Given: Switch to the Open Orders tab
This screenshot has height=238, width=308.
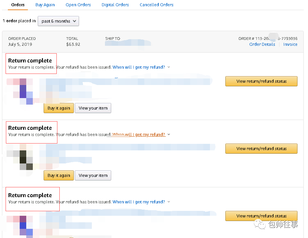Looking at the screenshot, I should pos(78,5).
